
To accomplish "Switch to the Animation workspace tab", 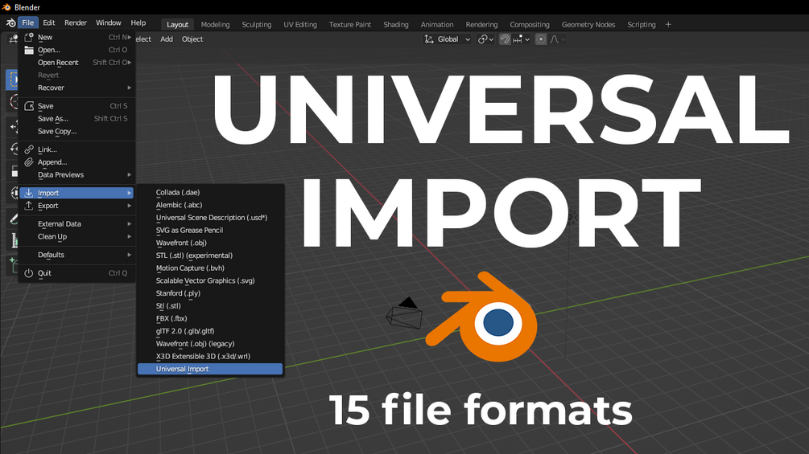I will click(x=437, y=25).
